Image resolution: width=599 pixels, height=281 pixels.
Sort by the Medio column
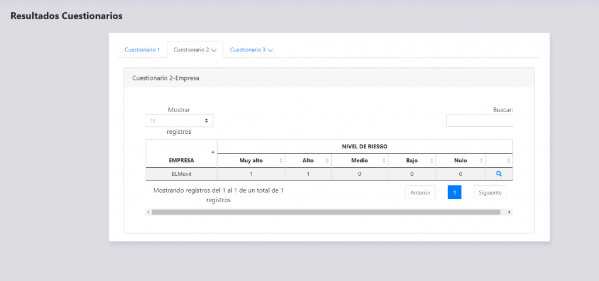pos(359,161)
